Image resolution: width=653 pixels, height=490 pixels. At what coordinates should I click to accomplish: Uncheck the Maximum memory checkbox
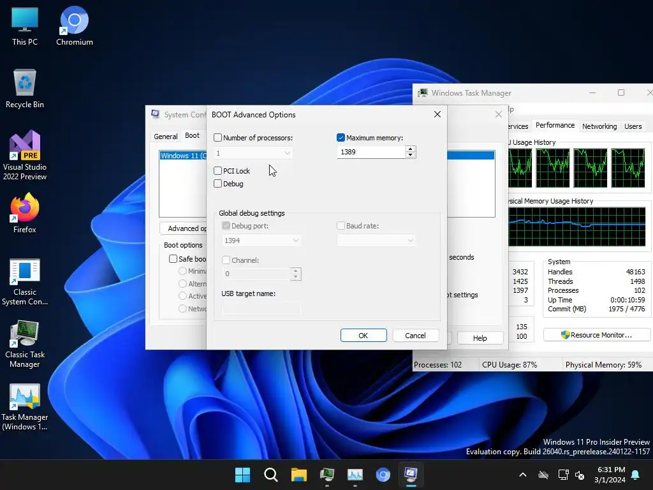coord(341,138)
